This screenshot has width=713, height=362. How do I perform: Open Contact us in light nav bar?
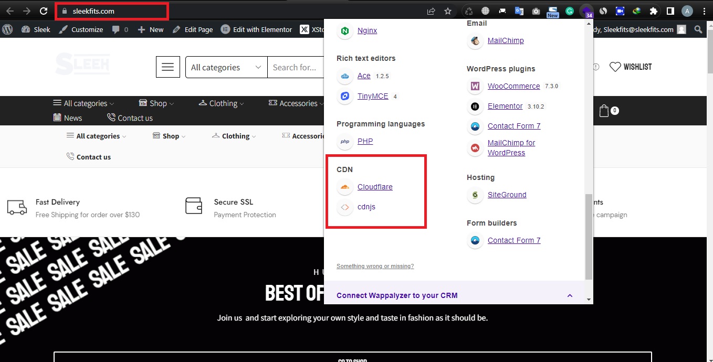point(88,156)
